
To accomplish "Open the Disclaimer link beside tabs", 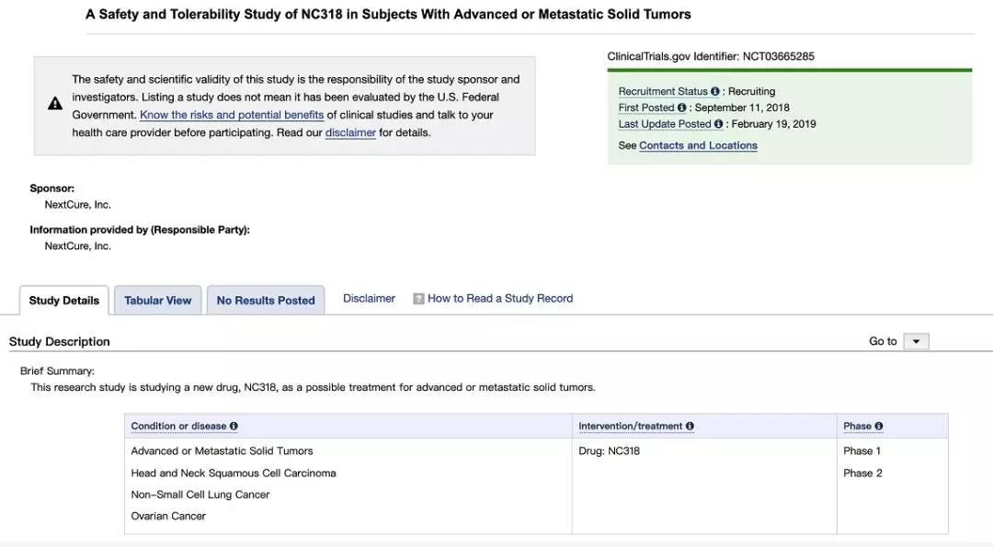I will [x=369, y=299].
